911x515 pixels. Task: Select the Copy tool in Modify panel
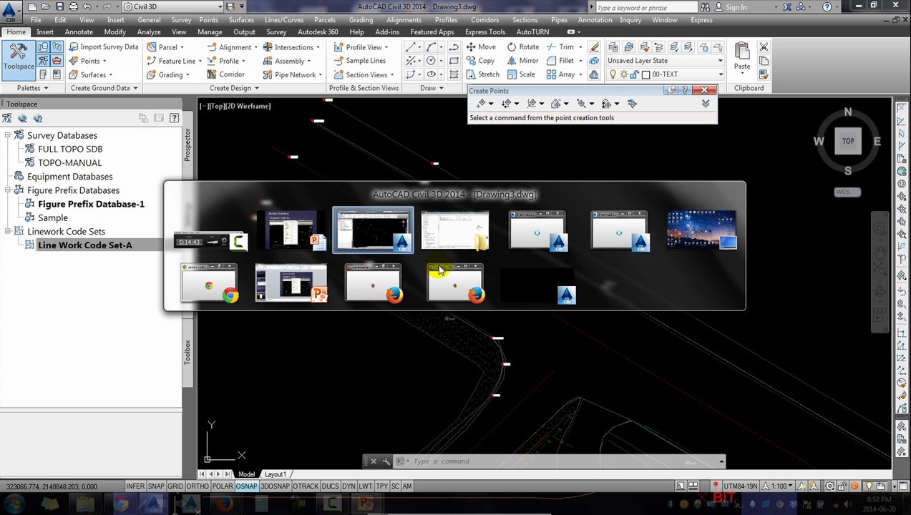[x=481, y=61]
